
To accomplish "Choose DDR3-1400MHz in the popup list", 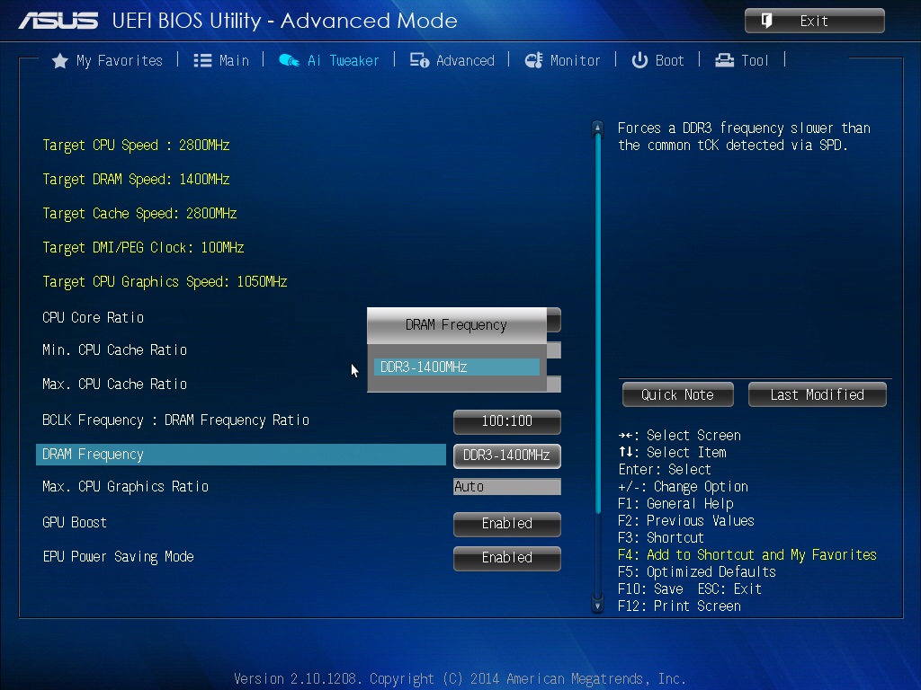I will pos(456,367).
